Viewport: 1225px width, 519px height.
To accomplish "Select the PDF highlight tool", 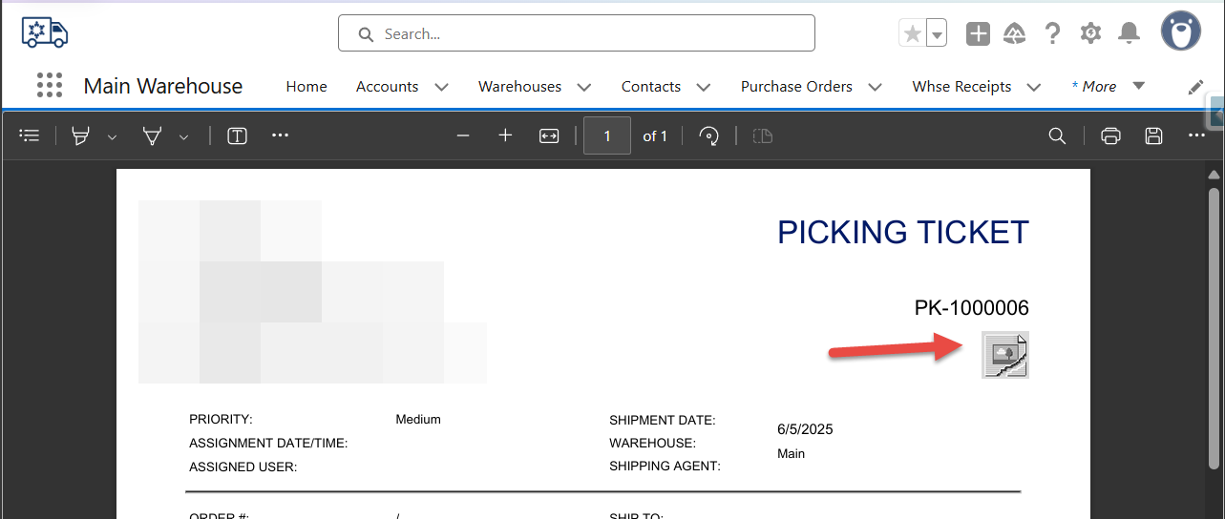I will click(x=81, y=136).
